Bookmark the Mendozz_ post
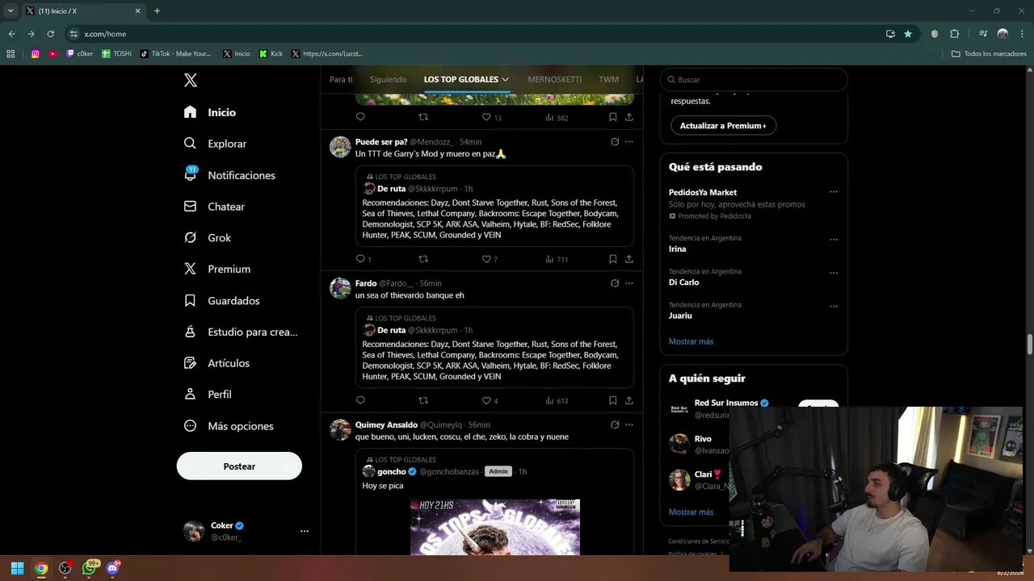 (613, 259)
